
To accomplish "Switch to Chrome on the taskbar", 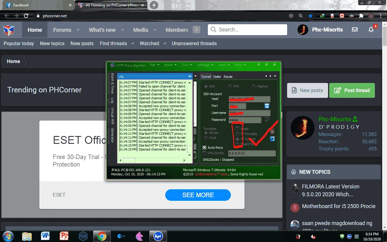I will click(x=102, y=236).
